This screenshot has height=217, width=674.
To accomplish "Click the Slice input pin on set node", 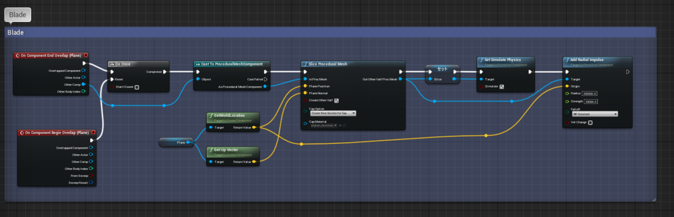I will (x=430, y=79).
